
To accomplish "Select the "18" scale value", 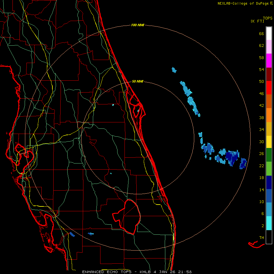I will (x=262, y=178).
